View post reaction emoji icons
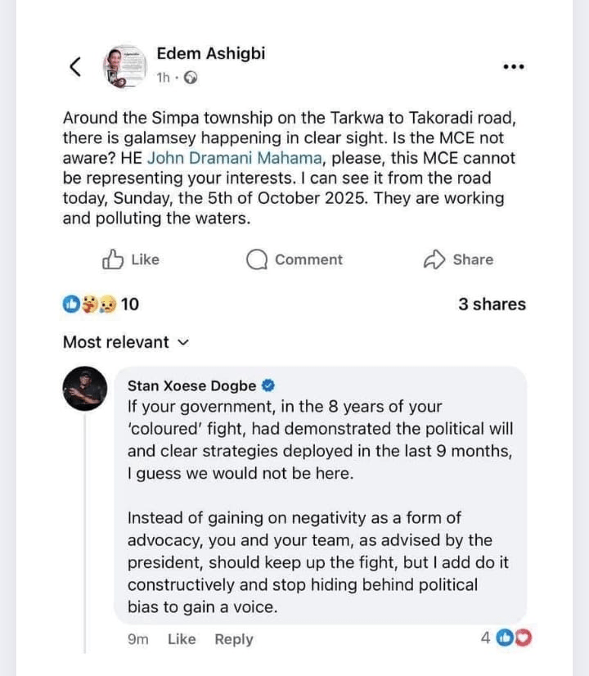589x676 pixels. point(89,304)
